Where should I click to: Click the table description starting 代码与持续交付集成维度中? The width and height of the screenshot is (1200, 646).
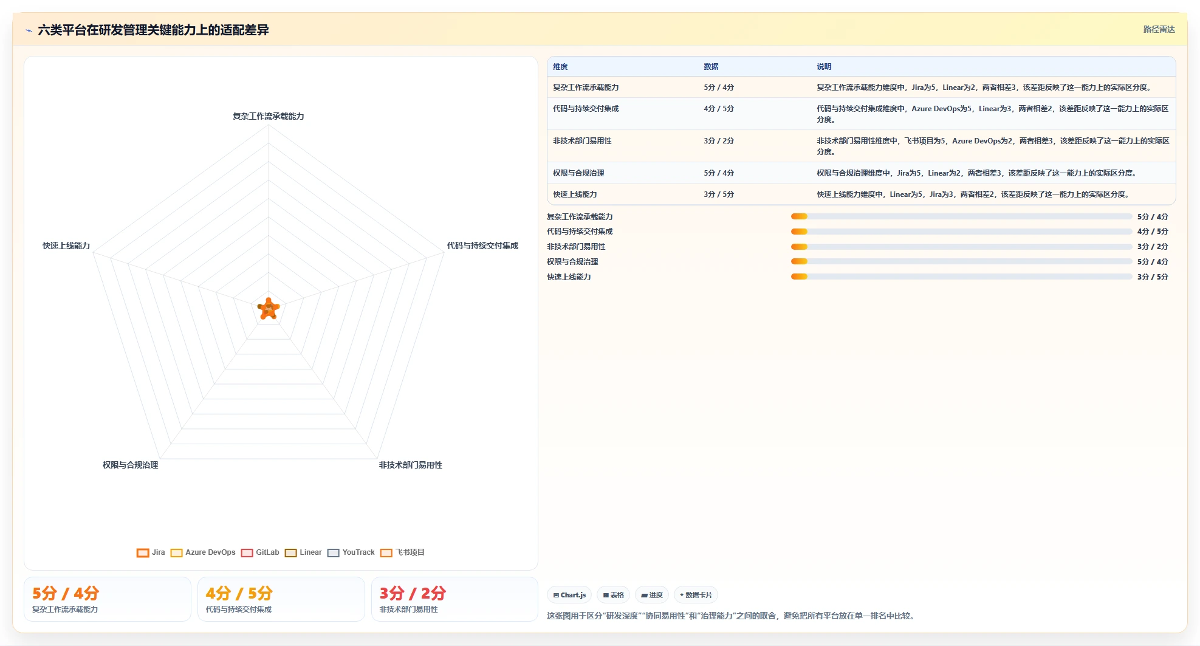pyautogui.click(x=993, y=114)
